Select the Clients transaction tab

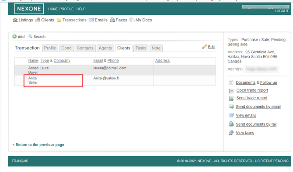[123, 48]
